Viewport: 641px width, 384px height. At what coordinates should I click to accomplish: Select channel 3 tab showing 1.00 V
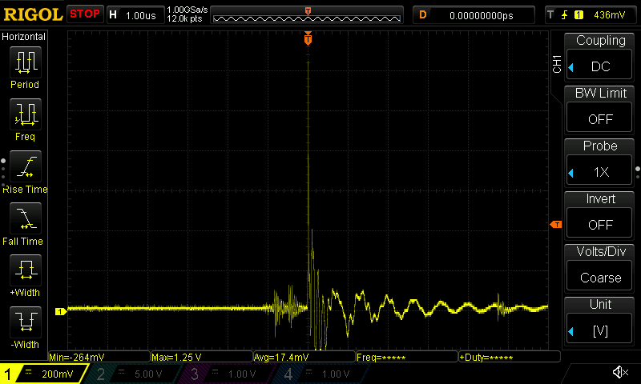pyautogui.click(x=227, y=374)
